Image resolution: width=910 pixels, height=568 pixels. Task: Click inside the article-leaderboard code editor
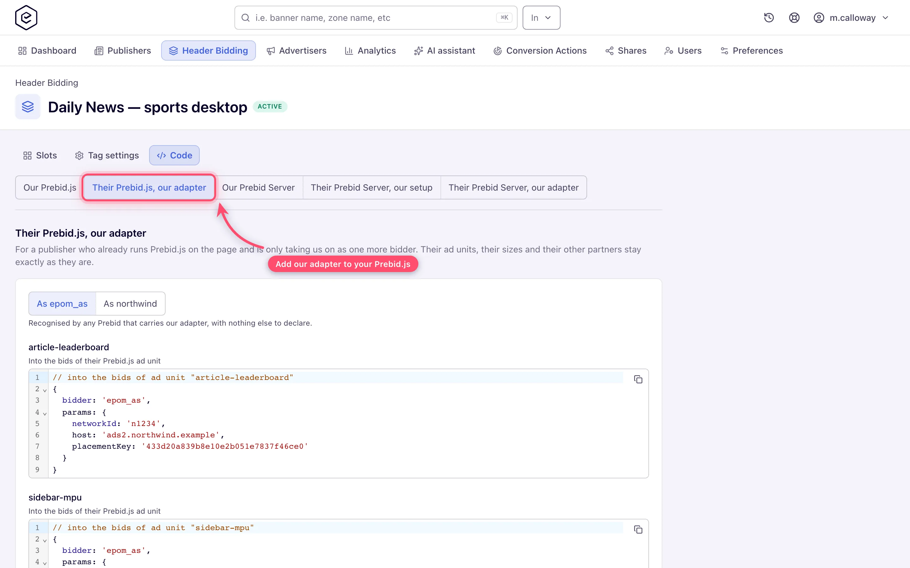[338, 423]
